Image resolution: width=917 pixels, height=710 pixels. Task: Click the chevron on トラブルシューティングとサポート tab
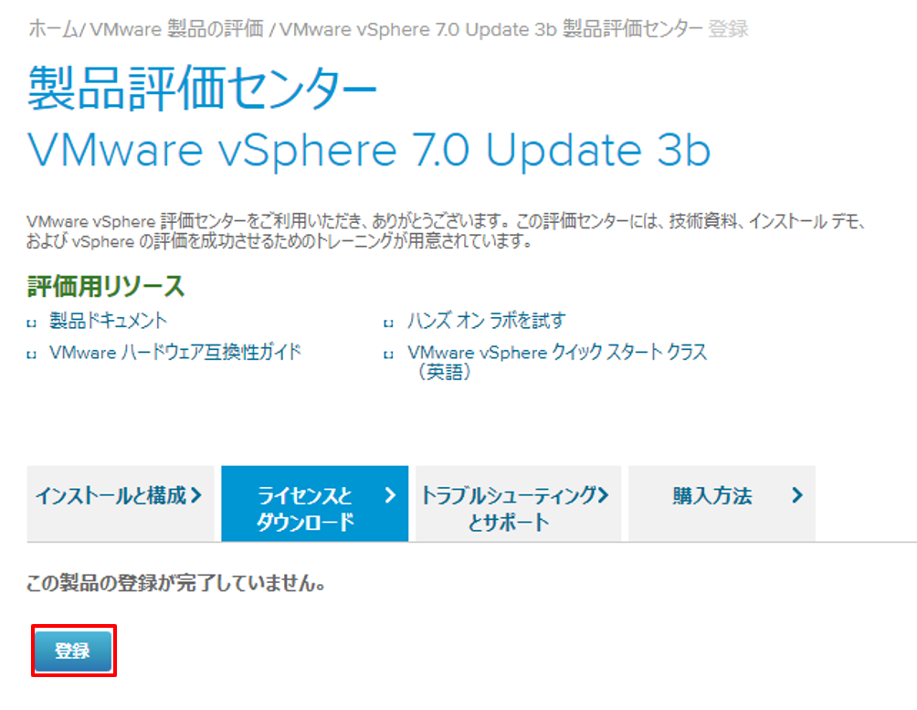point(603,495)
